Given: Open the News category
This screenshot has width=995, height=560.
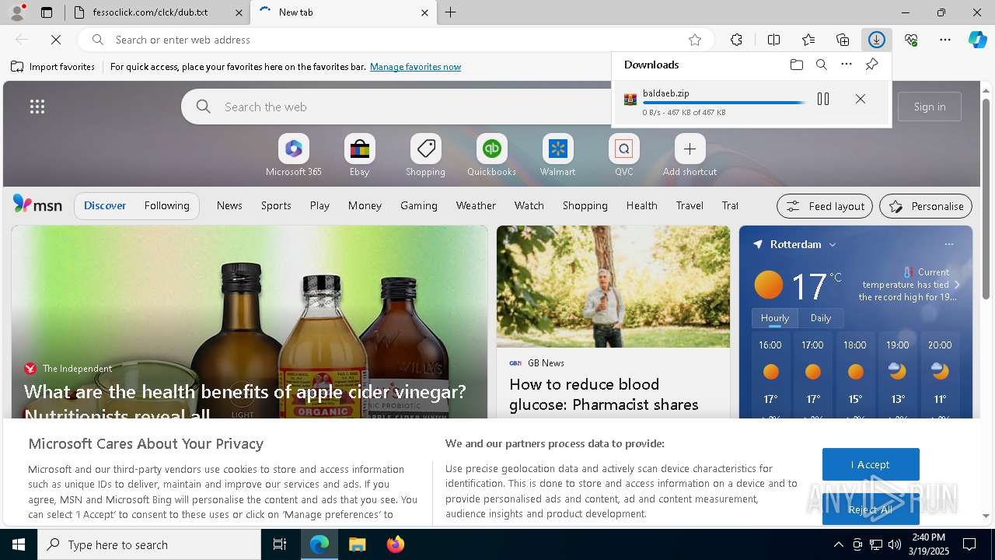Looking at the screenshot, I should pos(229,205).
